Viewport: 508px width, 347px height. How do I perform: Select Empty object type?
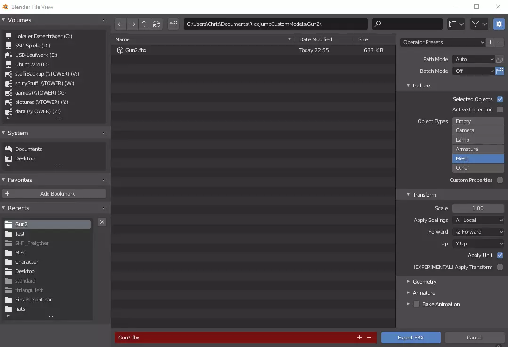(x=478, y=121)
